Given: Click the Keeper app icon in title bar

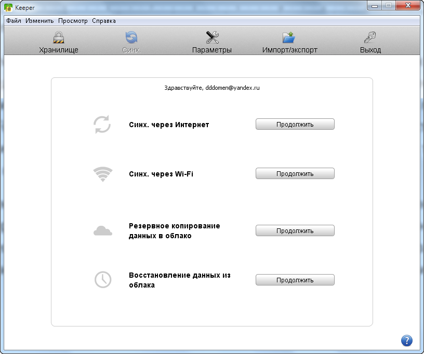Looking at the screenshot, I should tap(8, 8).
